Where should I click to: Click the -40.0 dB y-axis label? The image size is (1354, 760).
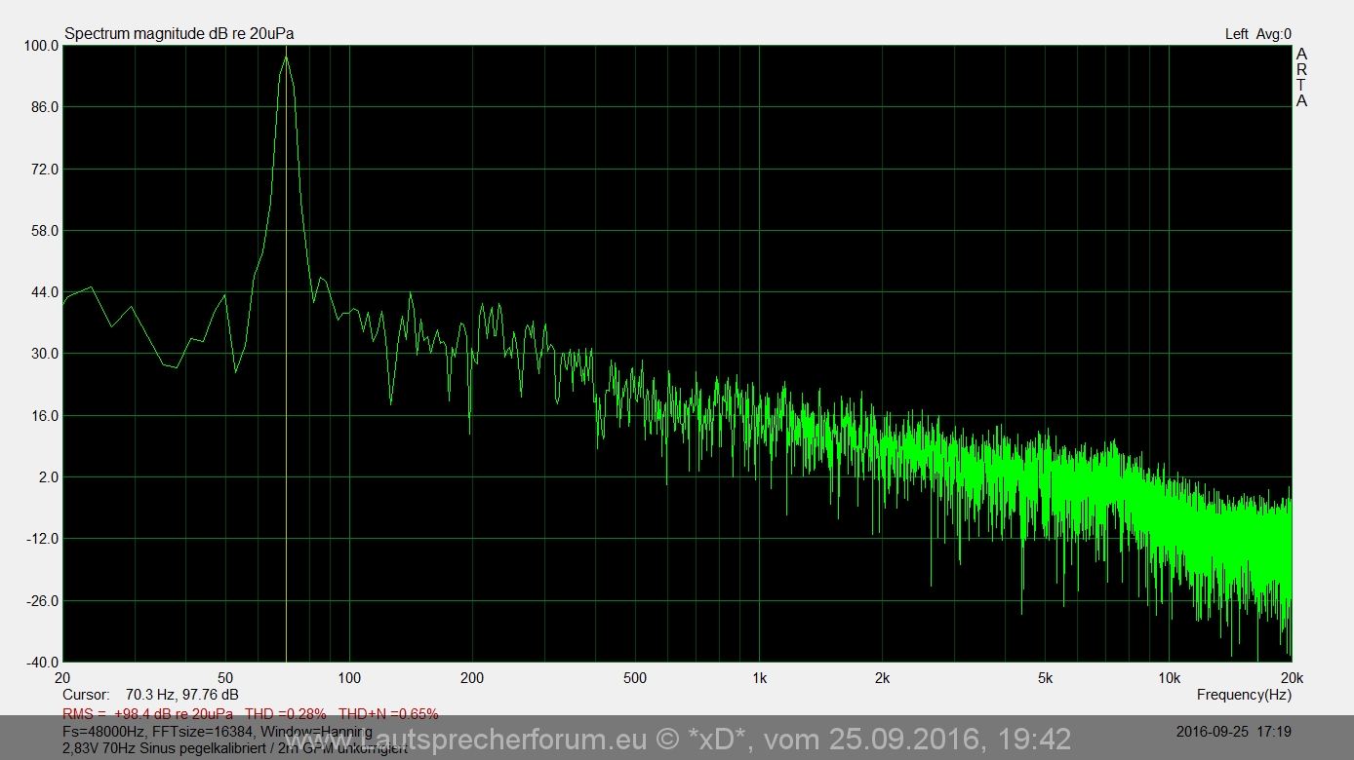[42, 663]
